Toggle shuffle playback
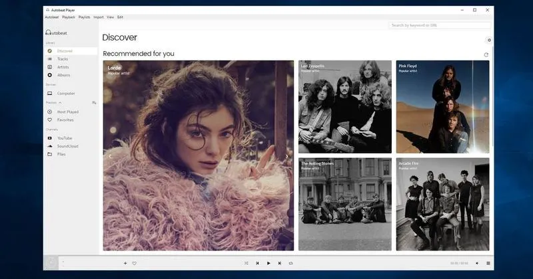 247,263
